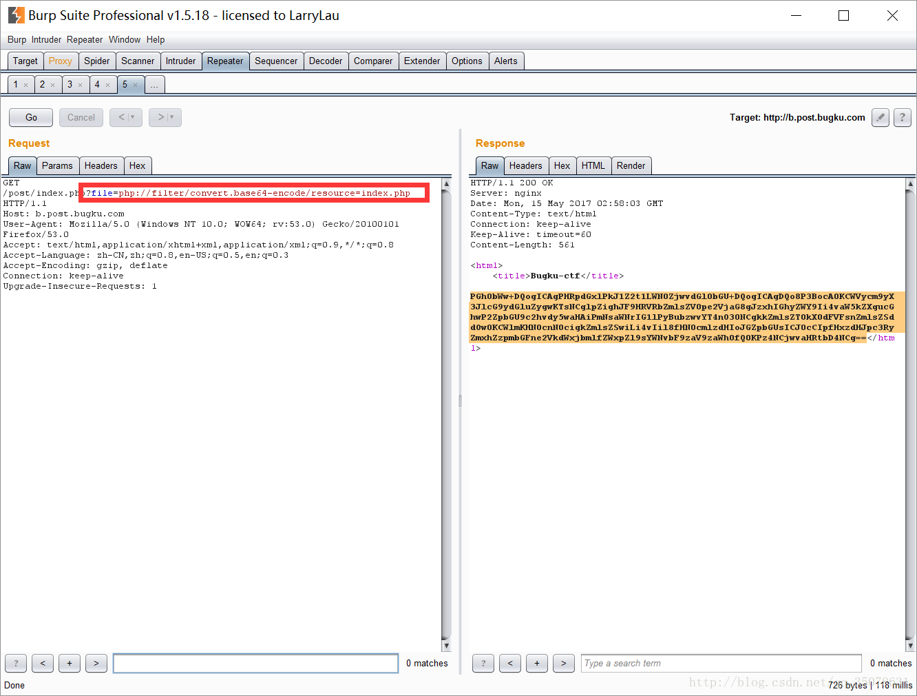Viewport: 917px width, 696px height.
Task: Click request search previous match button
Action: pyautogui.click(x=43, y=663)
